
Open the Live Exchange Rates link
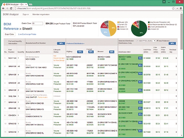[x=27, y=34]
